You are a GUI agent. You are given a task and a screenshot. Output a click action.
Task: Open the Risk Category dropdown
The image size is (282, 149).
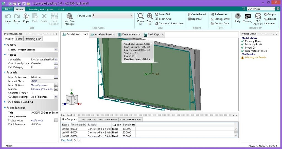point(56,67)
